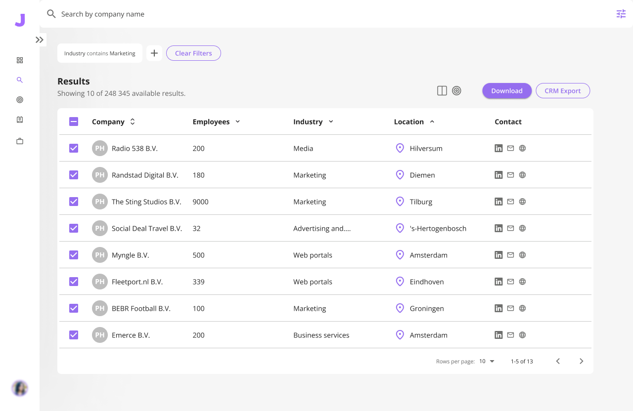633x411 pixels.
Task: Open the website globe icon for Emerce B.V.
Action: (522, 334)
